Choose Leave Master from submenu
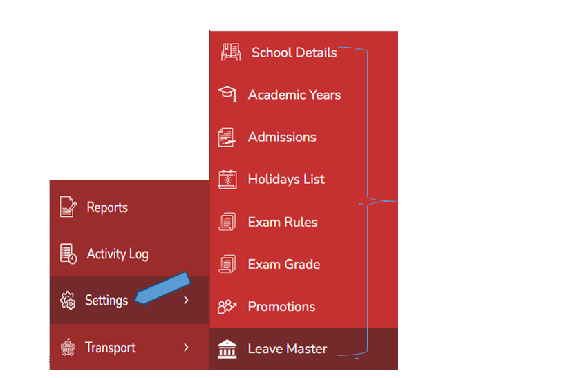Viewport: 573px width, 378px height. 303,349
